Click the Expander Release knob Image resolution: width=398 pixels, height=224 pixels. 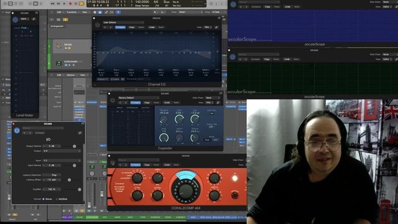pos(195,138)
